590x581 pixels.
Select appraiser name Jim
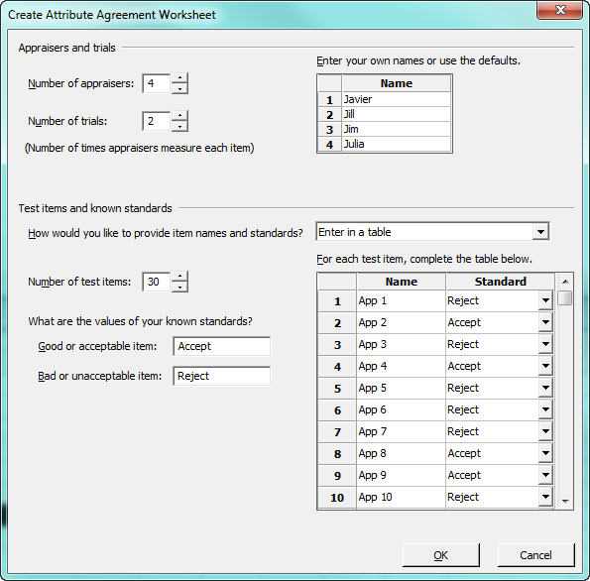(397, 129)
